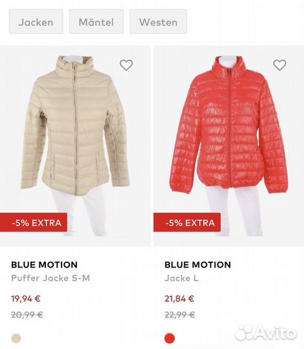Click the 19,94 € sale price
304x349 pixels.
pos(26,299)
